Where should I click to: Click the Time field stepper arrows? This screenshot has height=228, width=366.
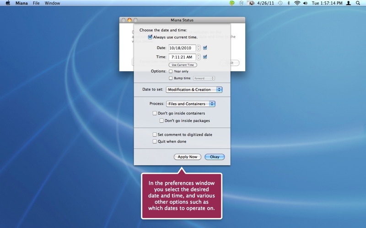coord(199,57)
